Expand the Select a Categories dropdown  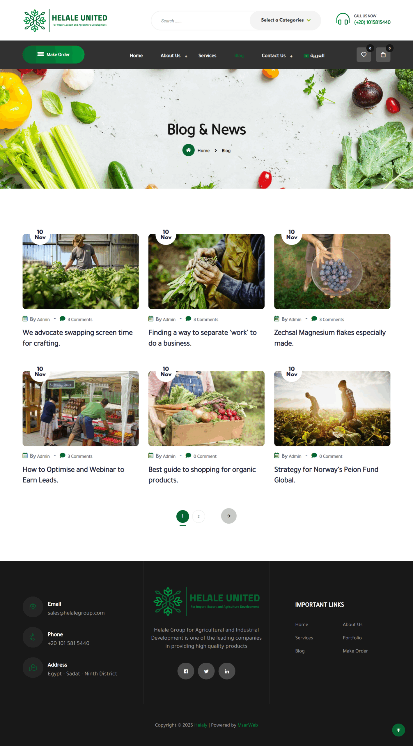(x=285, y=20)
